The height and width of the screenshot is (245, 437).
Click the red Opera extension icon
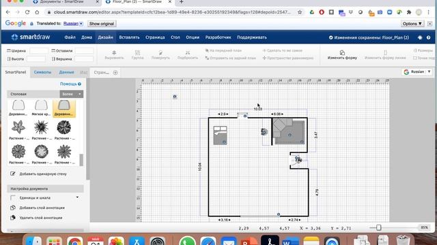click(322, 12)
